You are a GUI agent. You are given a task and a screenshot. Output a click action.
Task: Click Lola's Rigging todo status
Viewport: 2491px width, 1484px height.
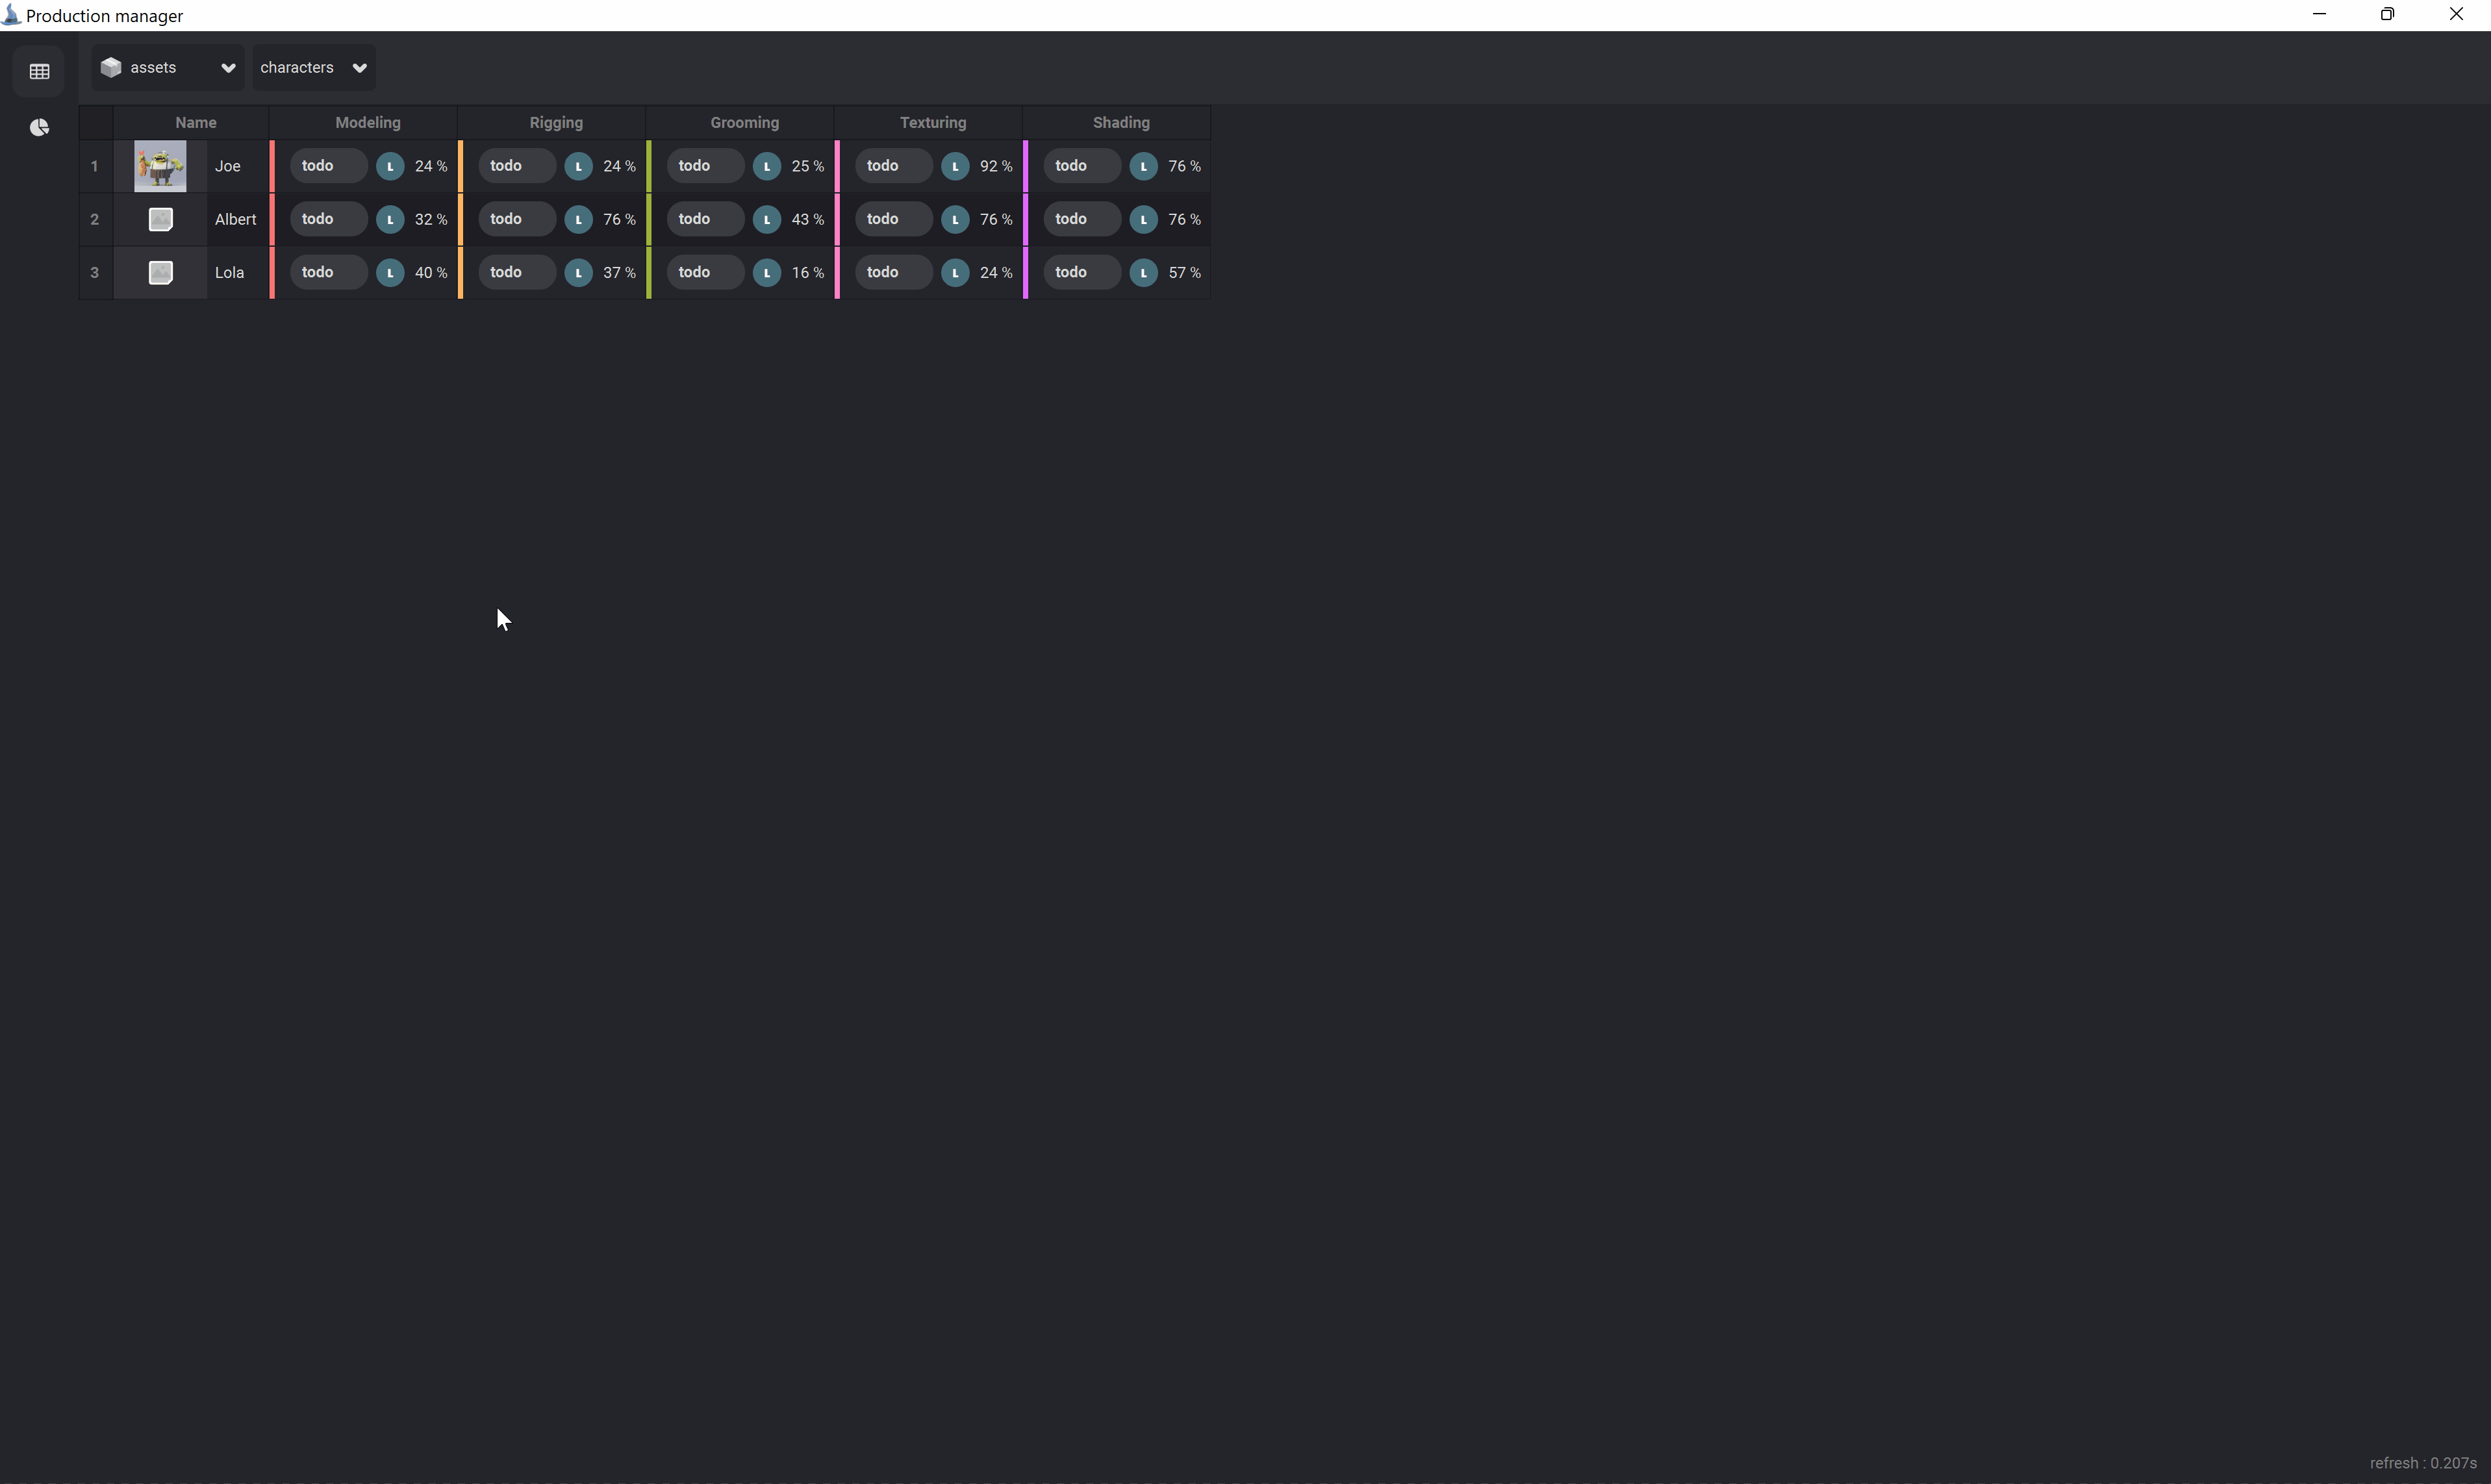tap(517, 272)
